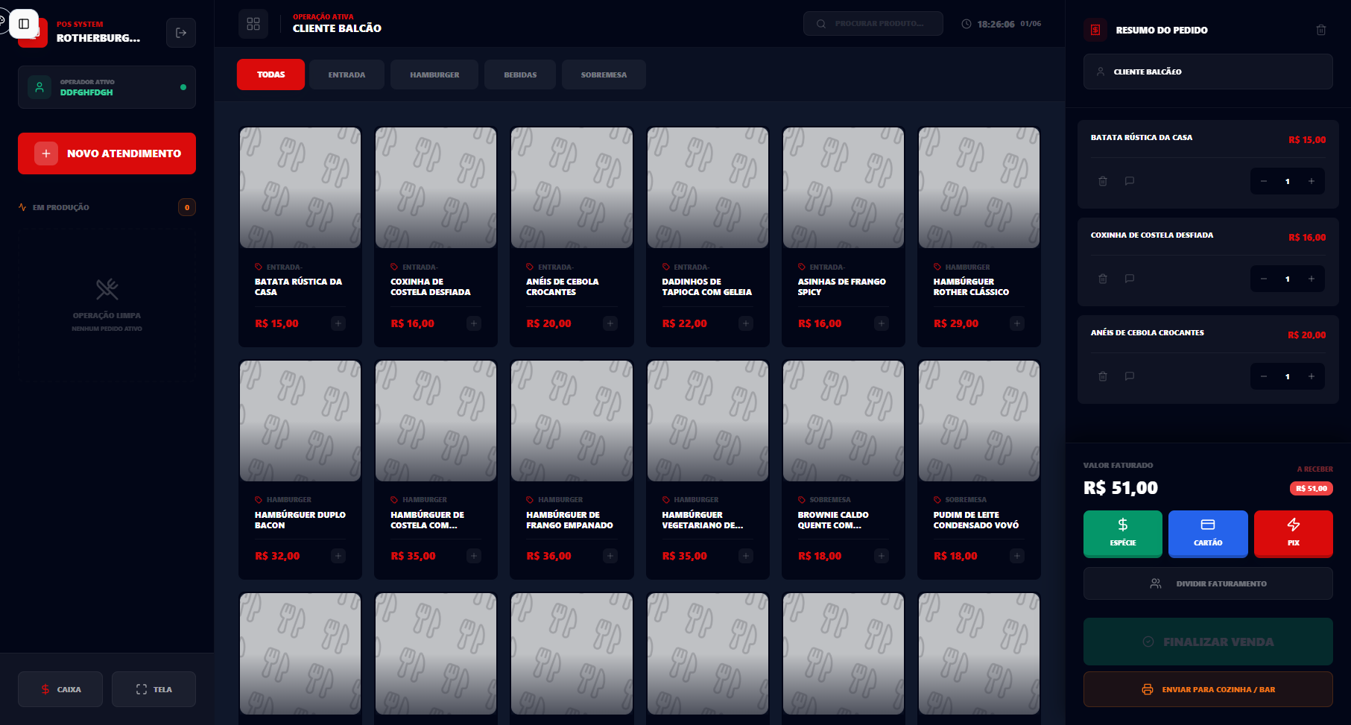The image size is (1351, 725).
Task: Add Pudim de Leite Condensado with plus
Action: click(1017, 556)
